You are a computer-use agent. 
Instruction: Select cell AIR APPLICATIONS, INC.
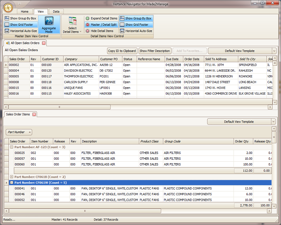click(x=81, y=65)
